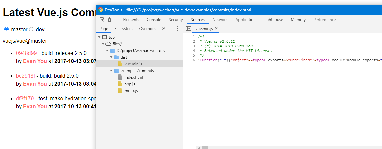Viewport: 382px width, 149px height.
Task: Select the vue.min.js open file tab
Action: pos(204,28)
